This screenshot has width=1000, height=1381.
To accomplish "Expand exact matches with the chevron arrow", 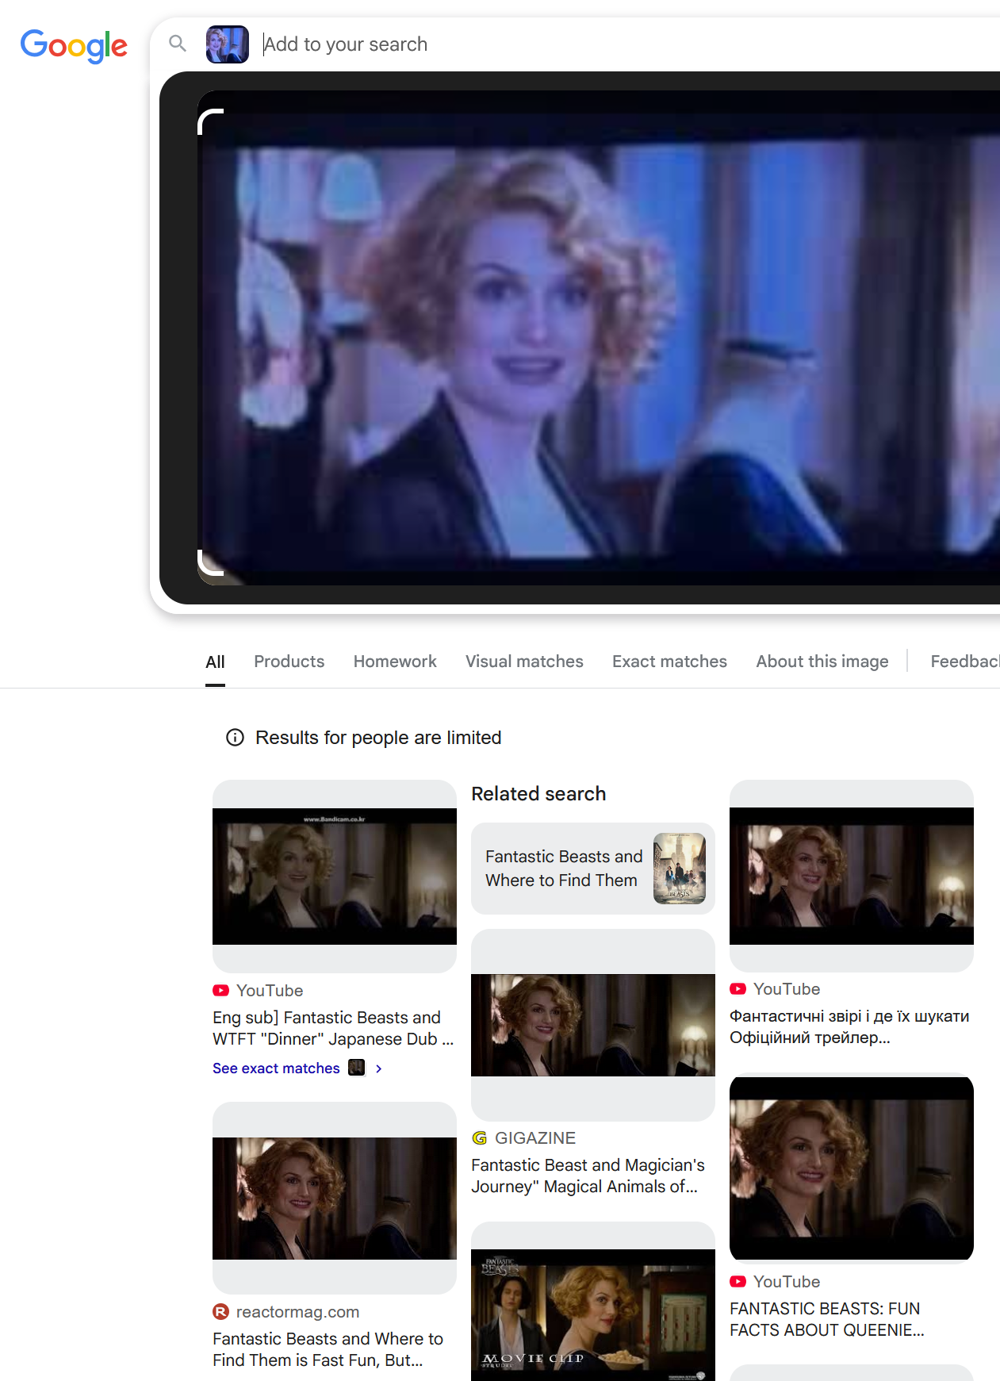I will coord(379,1068).
